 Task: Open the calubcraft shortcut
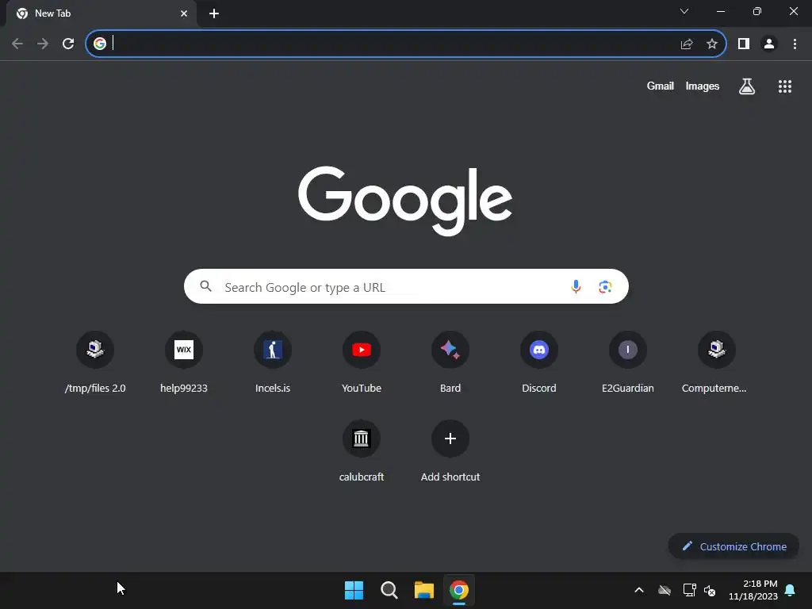point(362,451)
